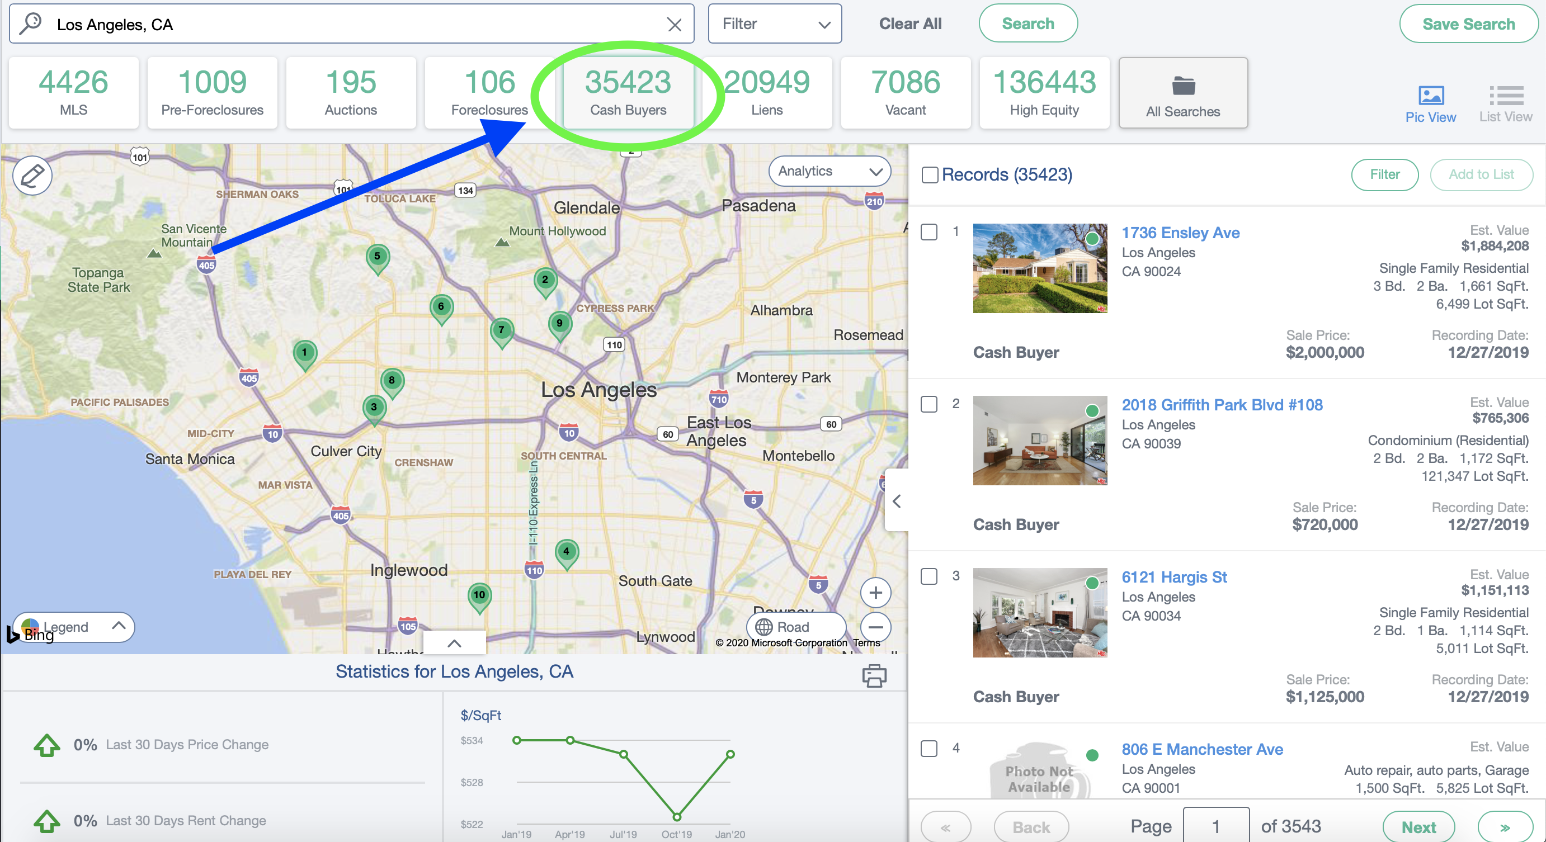
Task: Expand the Analytics dropdown on the map
Action: coord(829,172)
